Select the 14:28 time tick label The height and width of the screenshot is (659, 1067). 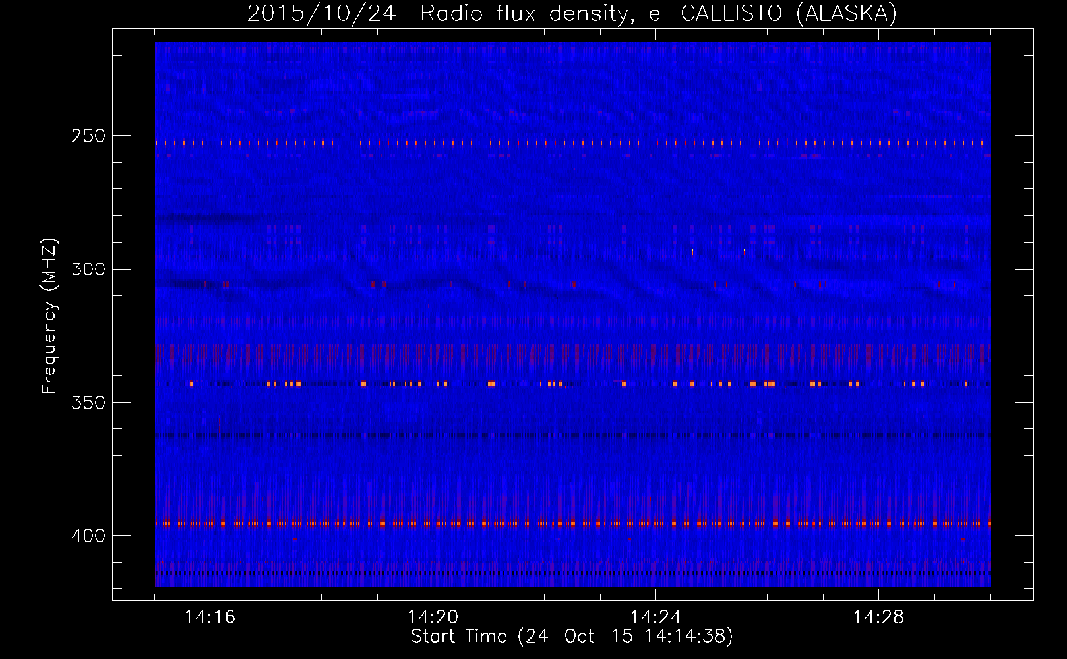(x=878, y=617)
